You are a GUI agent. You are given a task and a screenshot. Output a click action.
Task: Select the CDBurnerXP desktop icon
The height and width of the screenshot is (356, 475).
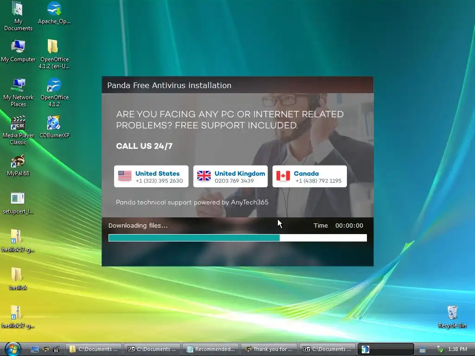(x=54, y=127)
